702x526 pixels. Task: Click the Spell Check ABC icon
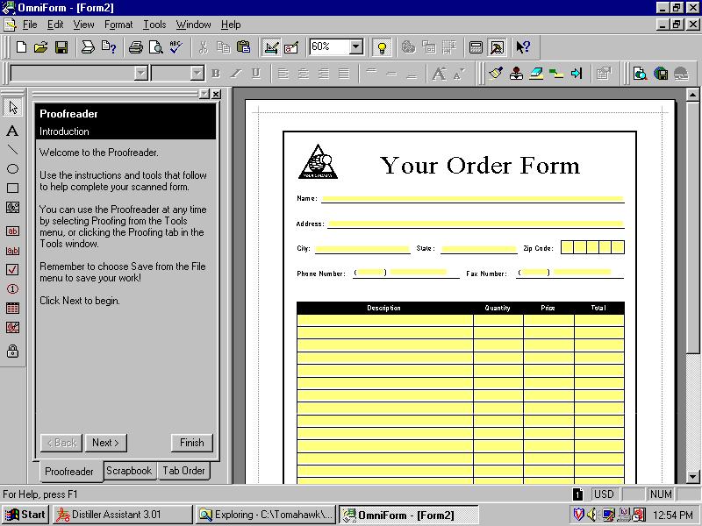click(x=175, y=47)
